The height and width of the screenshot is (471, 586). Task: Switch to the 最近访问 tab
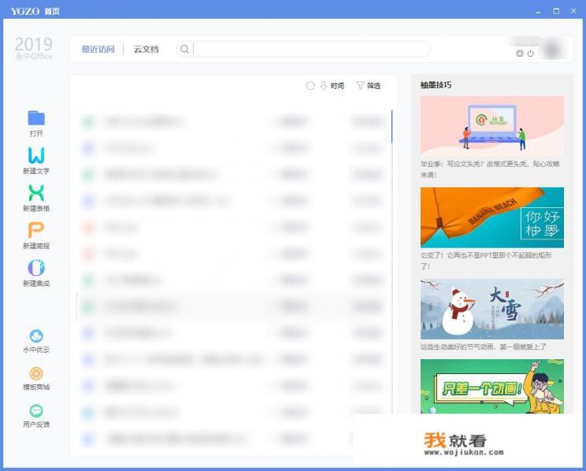pyautogui.click(x=98, y=50)
